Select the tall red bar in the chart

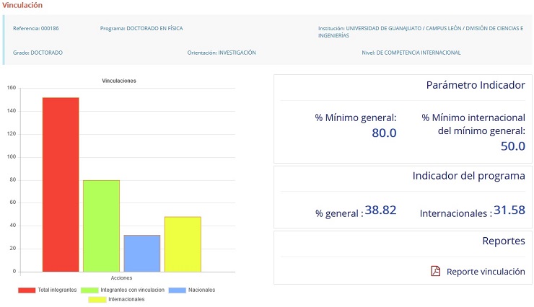(61, 184)
